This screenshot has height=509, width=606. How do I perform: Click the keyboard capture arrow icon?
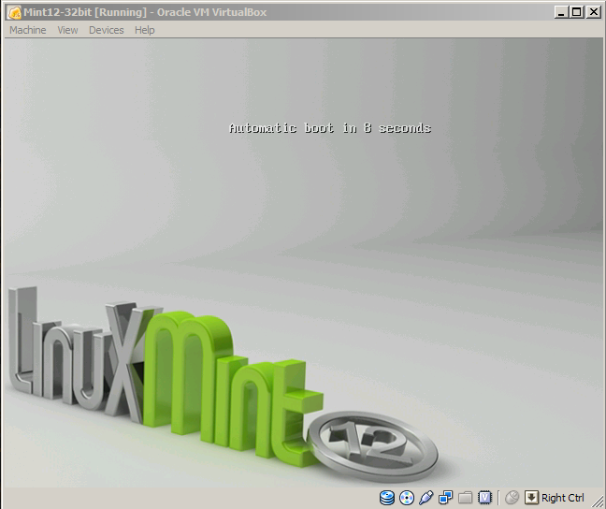point(531,498)
